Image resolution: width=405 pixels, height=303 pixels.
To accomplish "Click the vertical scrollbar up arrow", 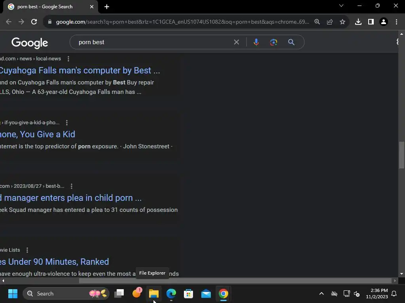I will coord(401,34).
